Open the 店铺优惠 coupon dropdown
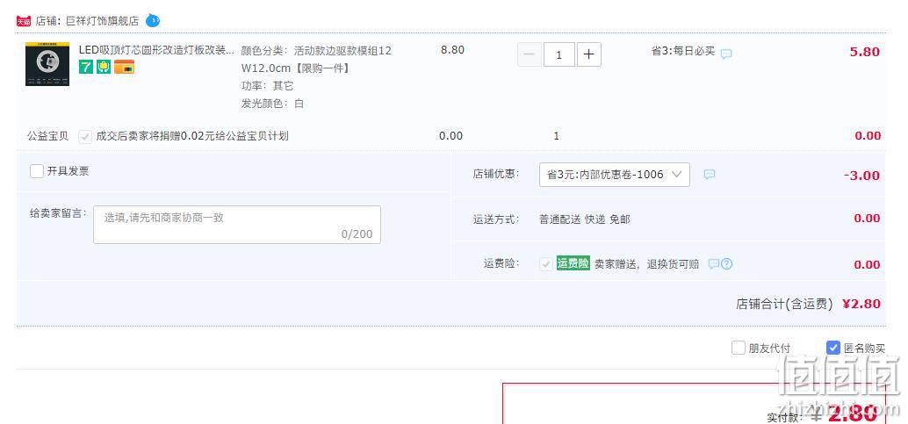 (615, 175)
